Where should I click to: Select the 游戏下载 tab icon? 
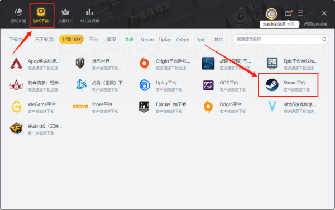click(41, 12)
